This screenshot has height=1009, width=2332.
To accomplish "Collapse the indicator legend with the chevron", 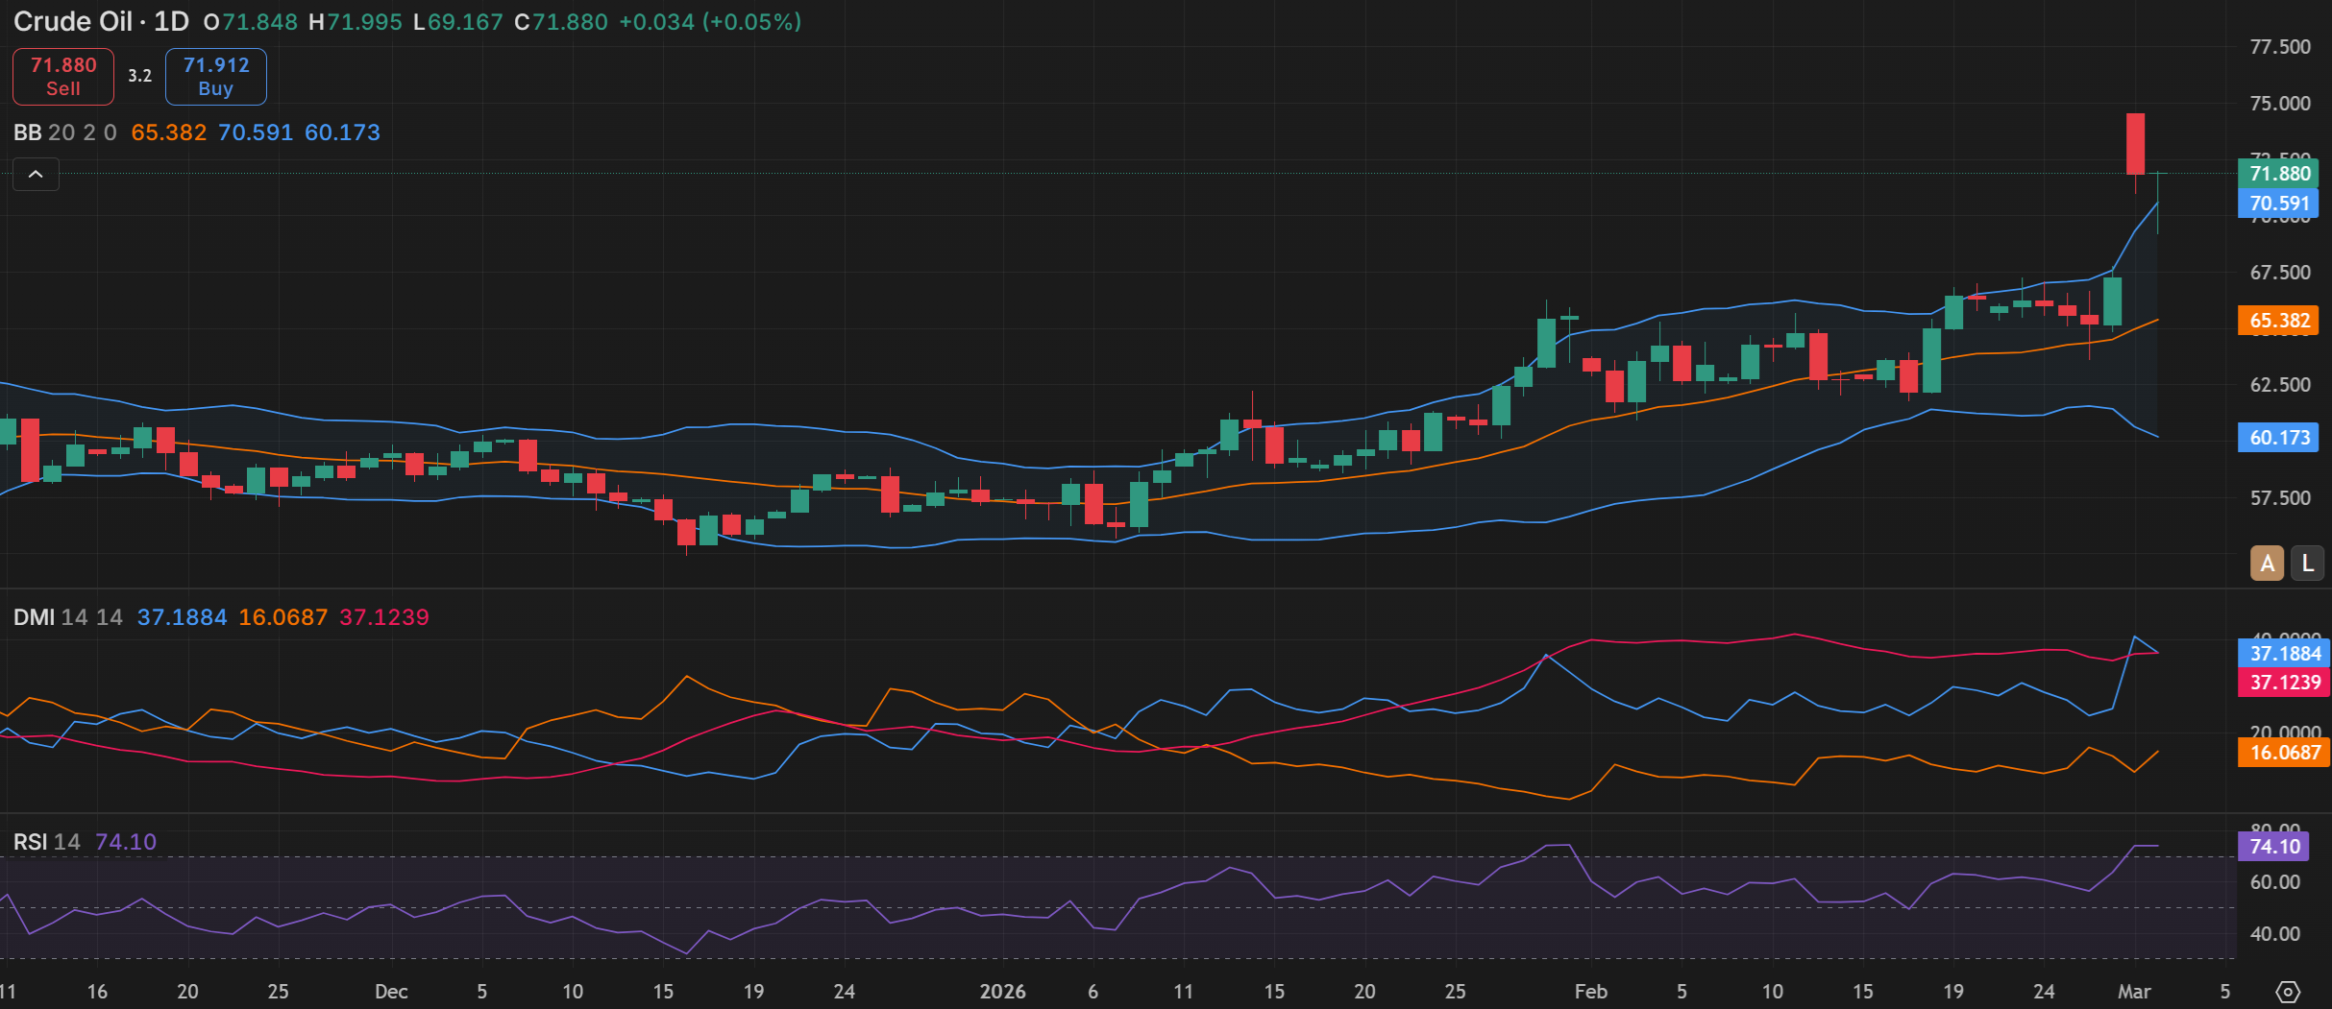I will [36, 175].
